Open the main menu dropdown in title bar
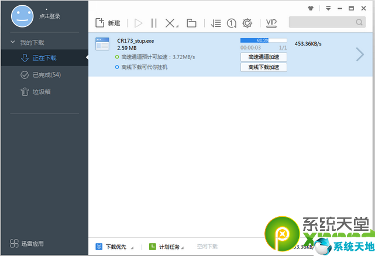 tap(328, 8)
